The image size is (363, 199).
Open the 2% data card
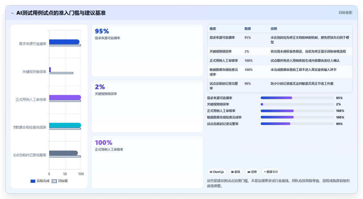147,106
